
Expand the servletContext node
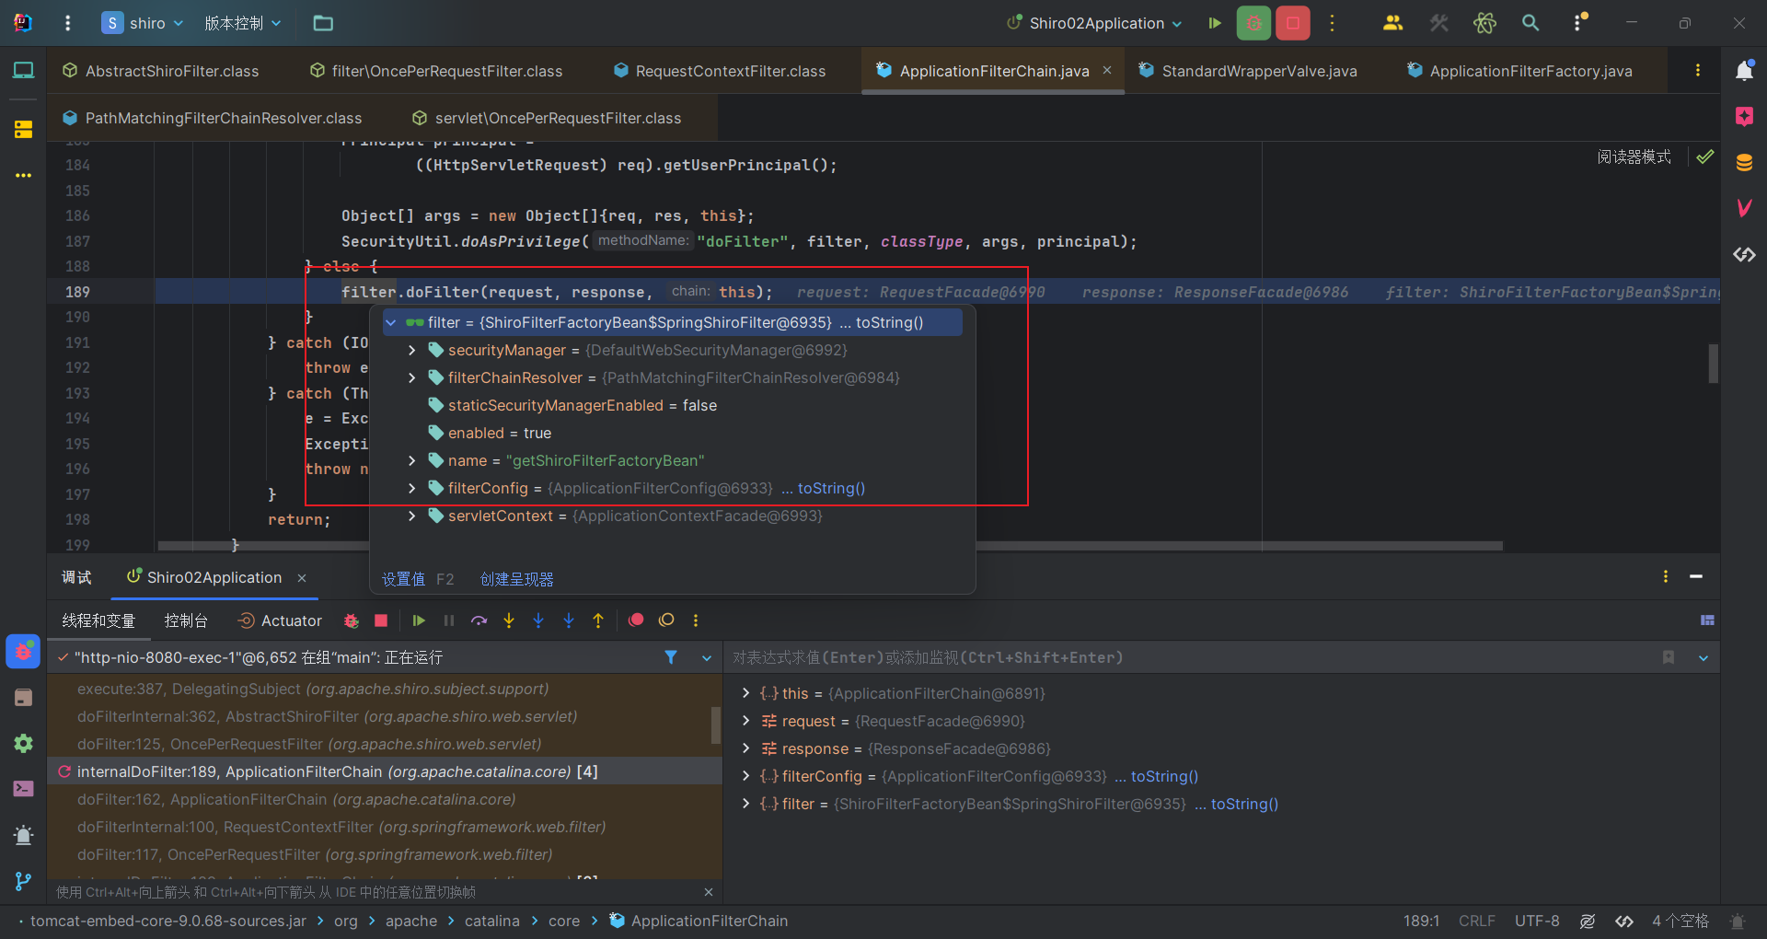pos(412,516)
